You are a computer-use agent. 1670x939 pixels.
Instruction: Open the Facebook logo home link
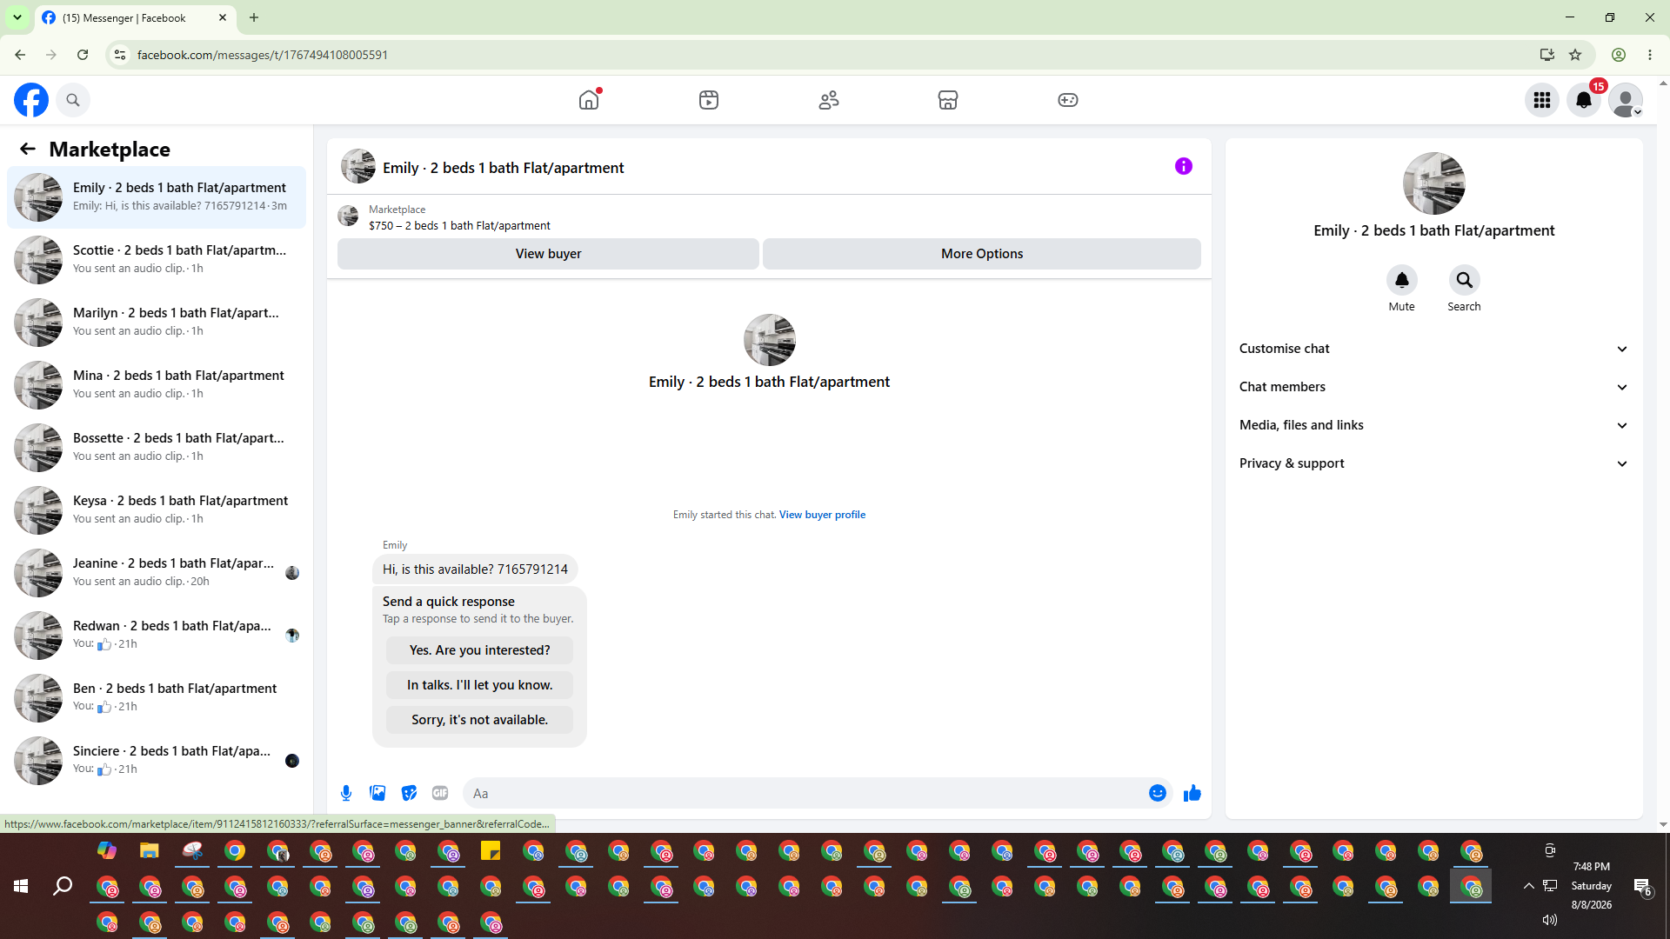31,100
